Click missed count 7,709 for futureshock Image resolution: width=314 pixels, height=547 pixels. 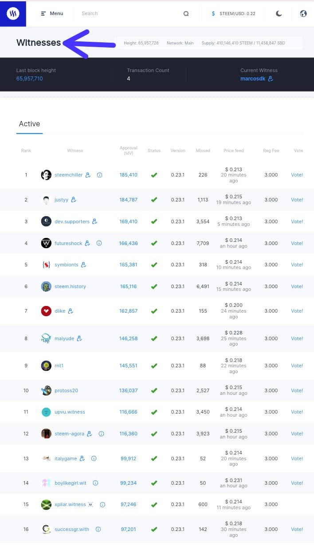coord(203,243)
